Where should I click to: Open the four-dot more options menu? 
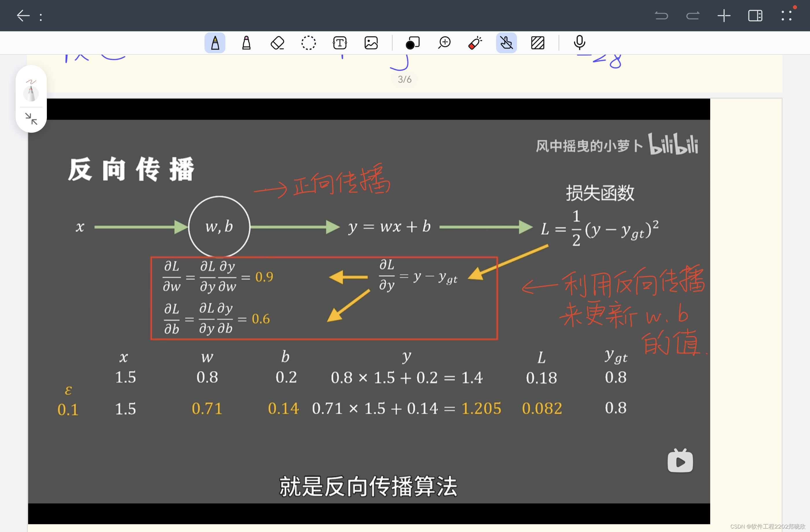(786, 16)
